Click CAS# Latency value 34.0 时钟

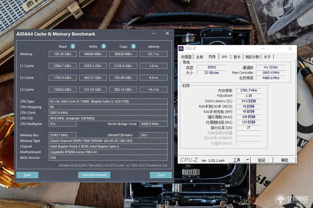(x=248, y=101)
